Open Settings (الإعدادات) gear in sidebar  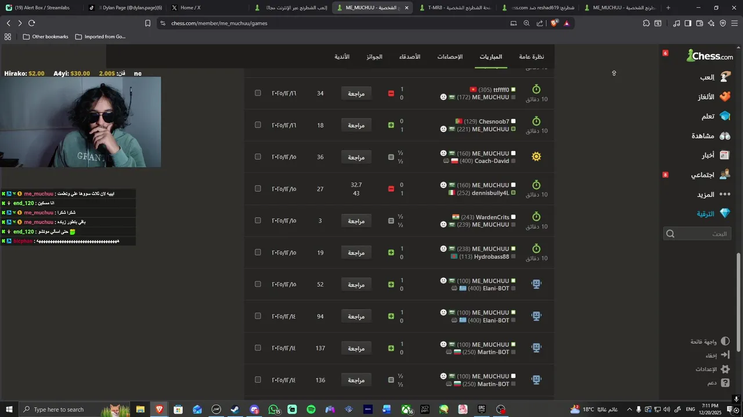pos(725,369)
